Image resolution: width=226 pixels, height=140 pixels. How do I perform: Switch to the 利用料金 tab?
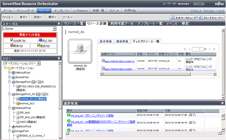(130, 11)
